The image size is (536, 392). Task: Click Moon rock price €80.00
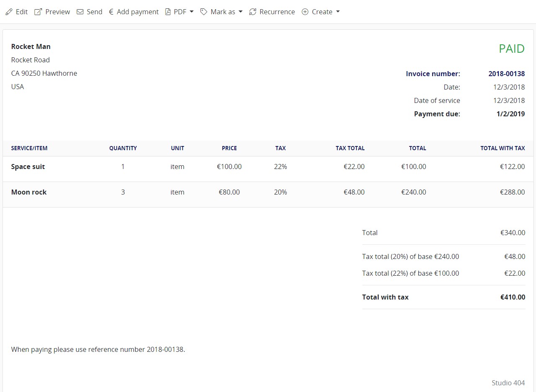coord(229,192)
